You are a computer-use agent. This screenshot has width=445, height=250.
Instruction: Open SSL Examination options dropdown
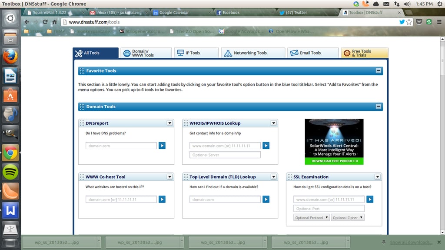click(x=377, y=177)
